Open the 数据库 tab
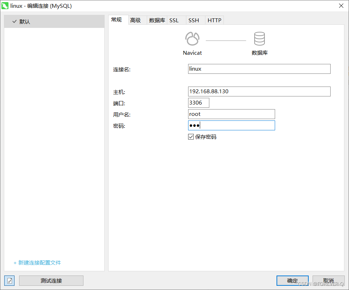The width and height of the screenshot is (349, 290). click(x=157, y=20)
